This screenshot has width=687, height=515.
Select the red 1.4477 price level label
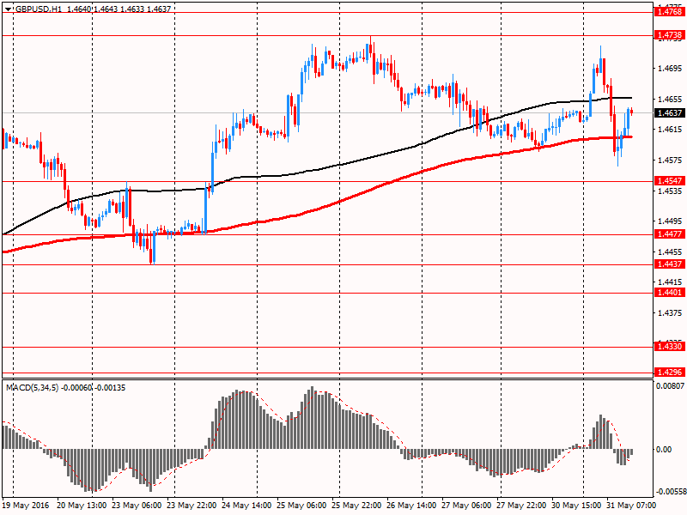(669, 233)
